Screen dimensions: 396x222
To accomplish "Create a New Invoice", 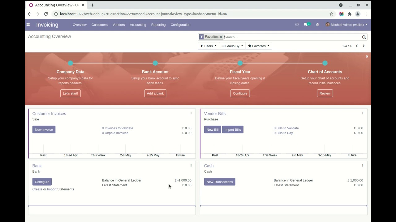I will (44, 129).
